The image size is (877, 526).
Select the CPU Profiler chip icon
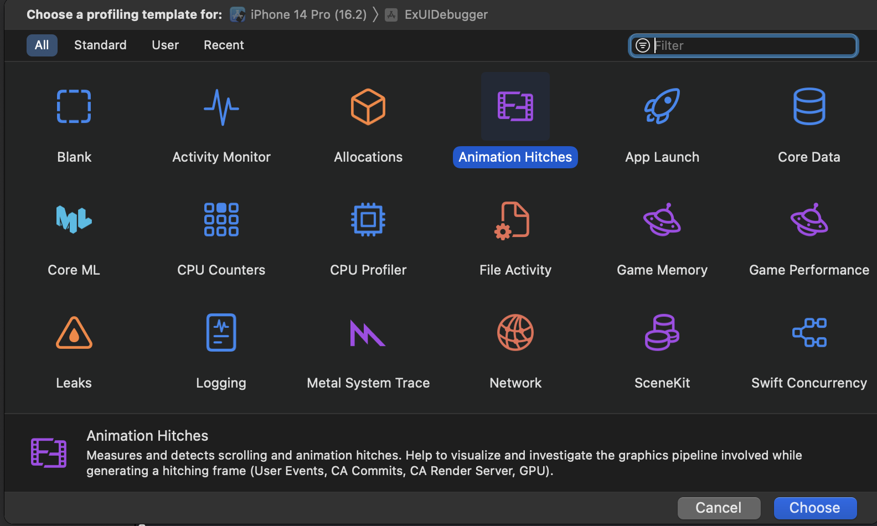368,219
